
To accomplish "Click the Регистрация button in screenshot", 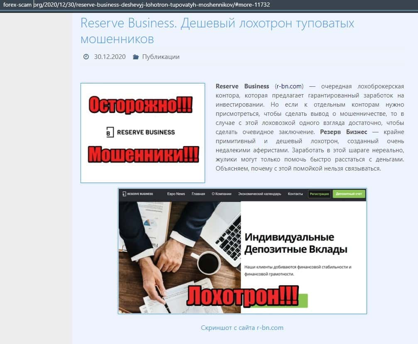I will coord(319,194).
